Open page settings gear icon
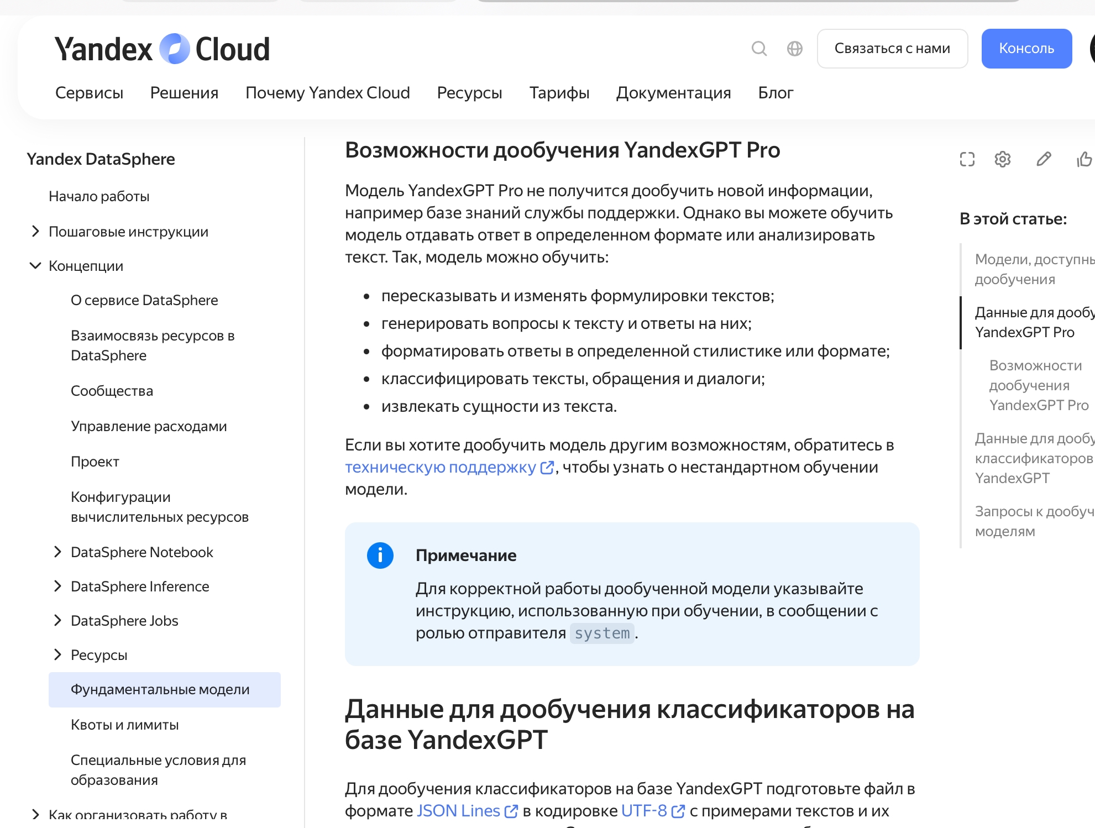The image size is (1095, 828). tap(1003, 159)
